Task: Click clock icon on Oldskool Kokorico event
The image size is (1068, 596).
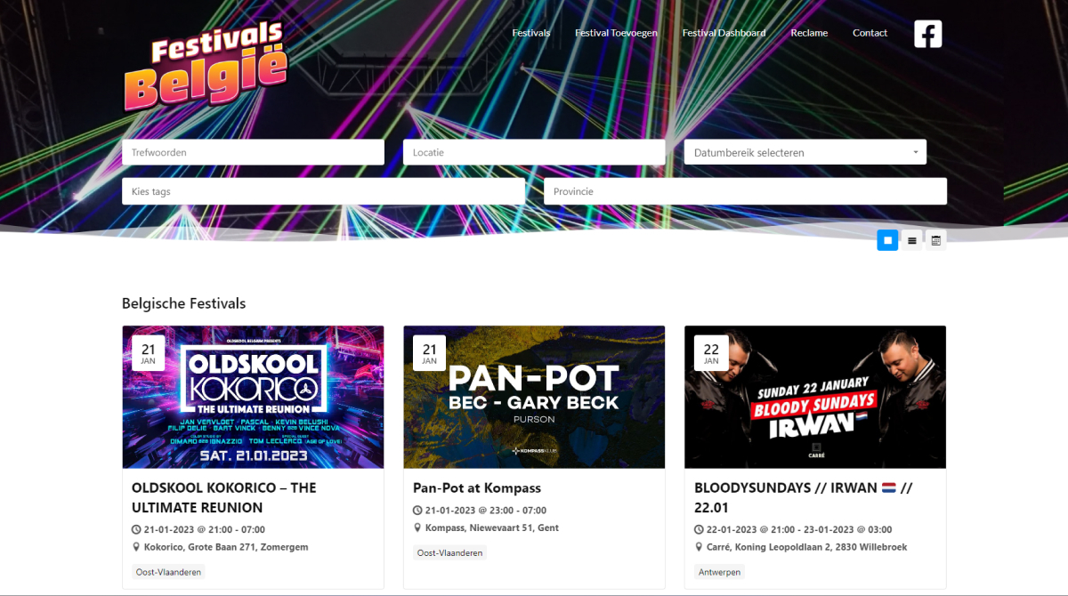Action: pyautogui.click(x=136, y=530)
